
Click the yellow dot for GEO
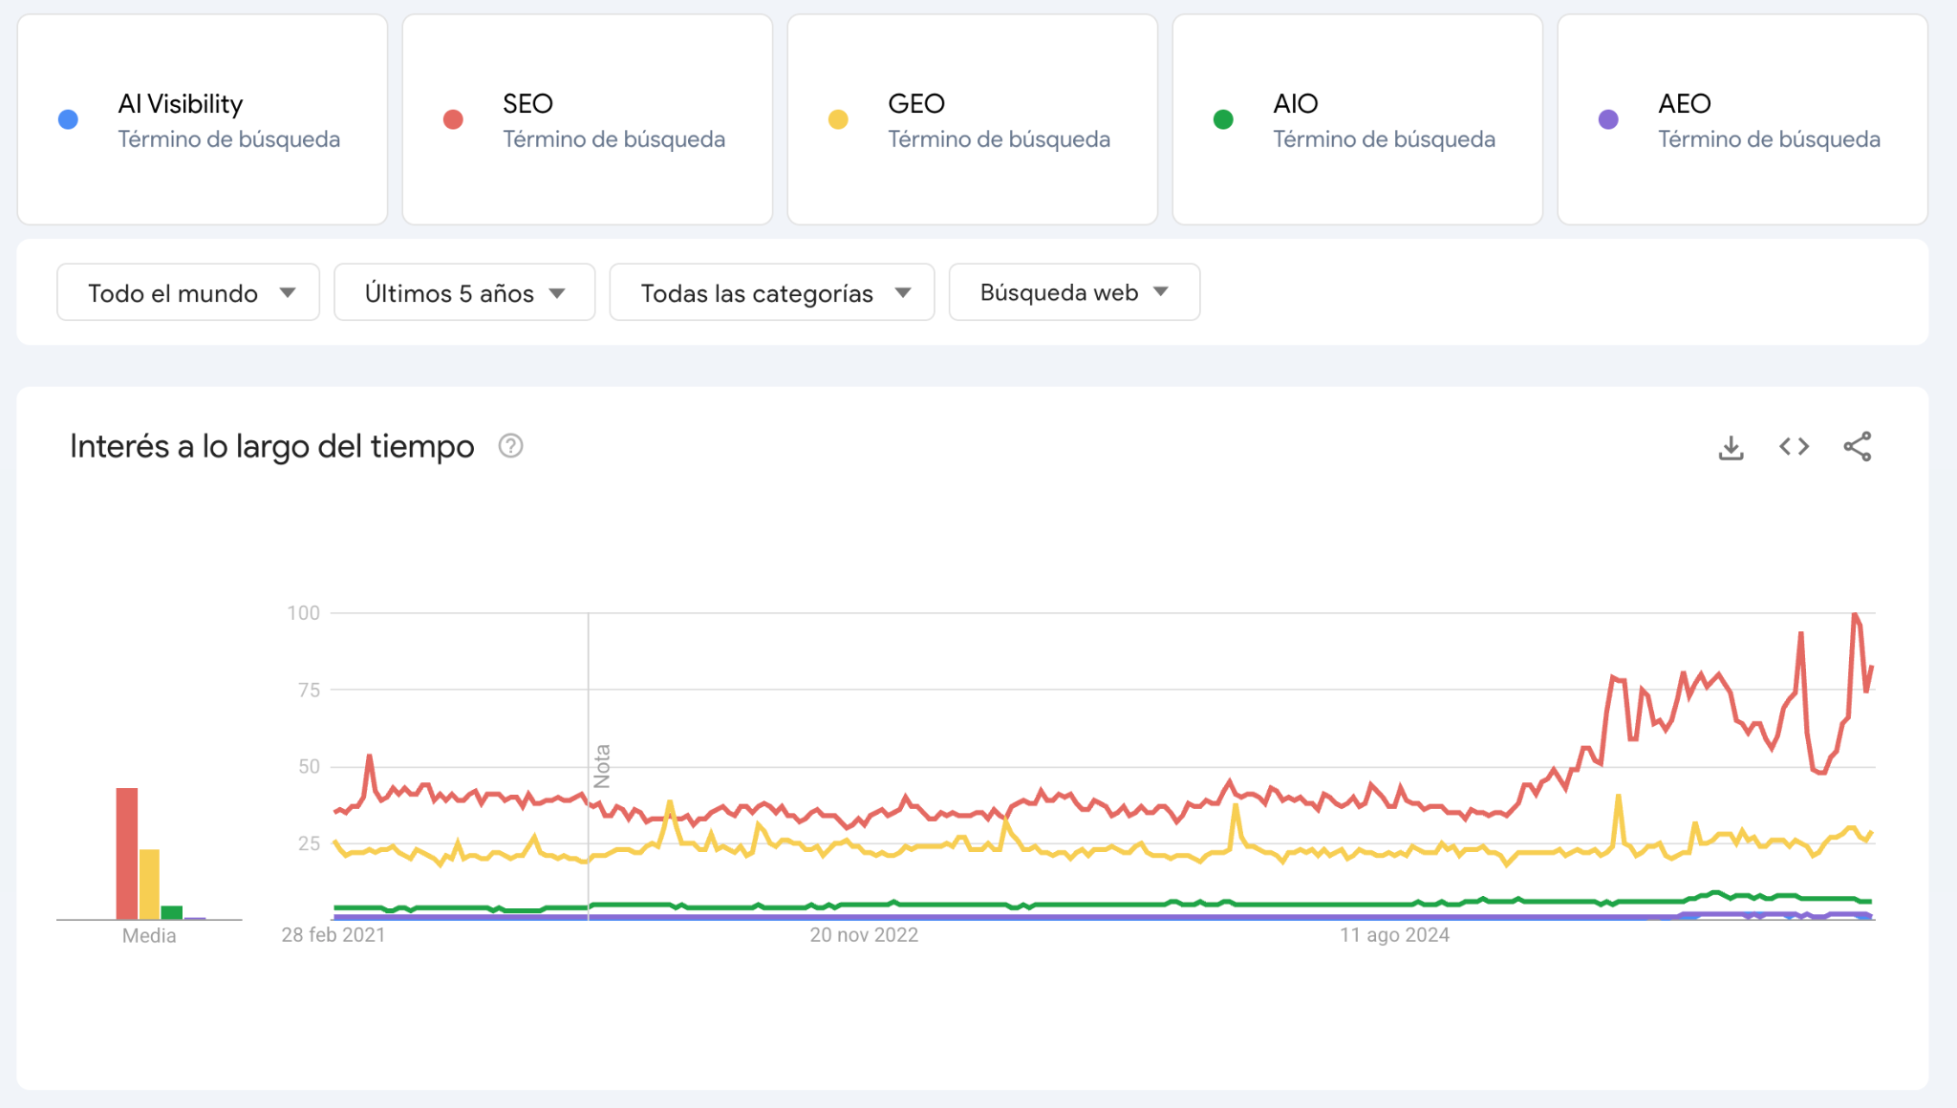point(838,119)
